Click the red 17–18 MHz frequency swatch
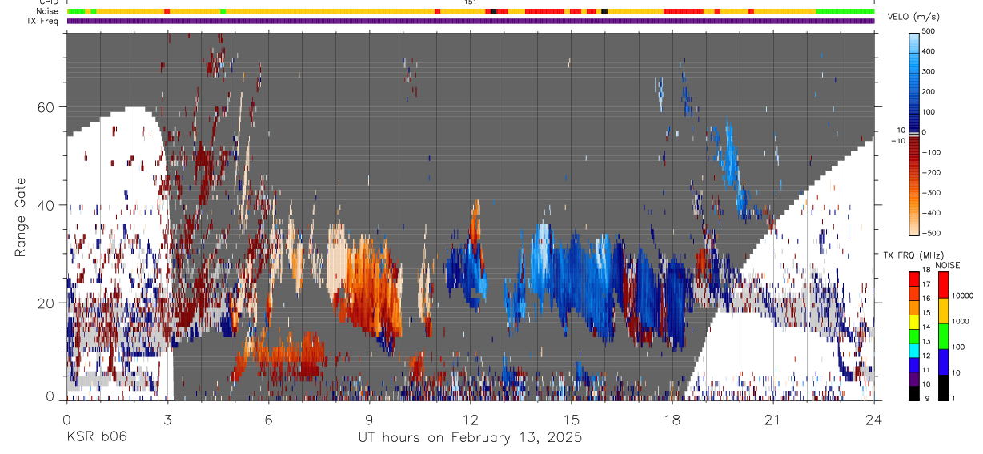The height and width of the screenshot is (454, 983). tap(913, 279)
